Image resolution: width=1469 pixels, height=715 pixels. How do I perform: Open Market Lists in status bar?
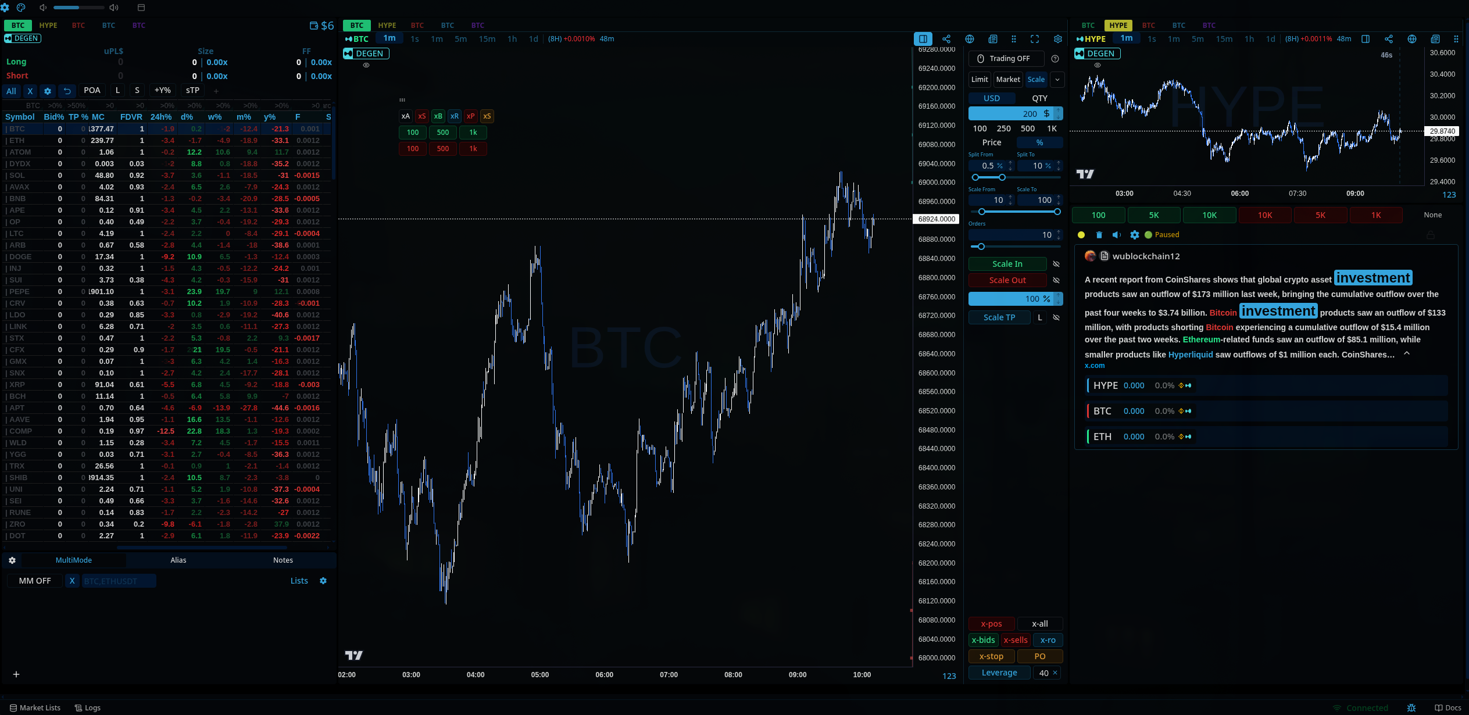click(35, 708)
